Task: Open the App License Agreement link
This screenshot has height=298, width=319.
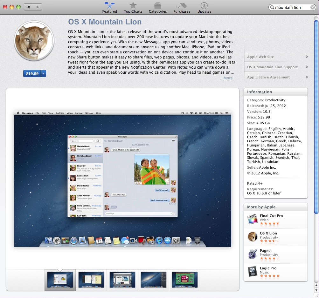Action: coord(268,77)
